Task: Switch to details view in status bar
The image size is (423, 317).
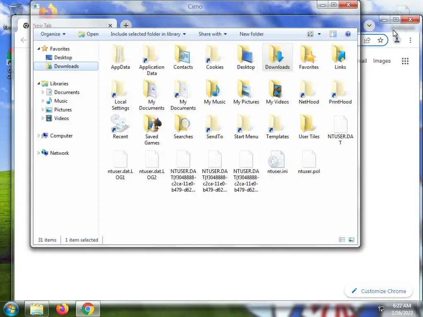Action: click(342, 240)
